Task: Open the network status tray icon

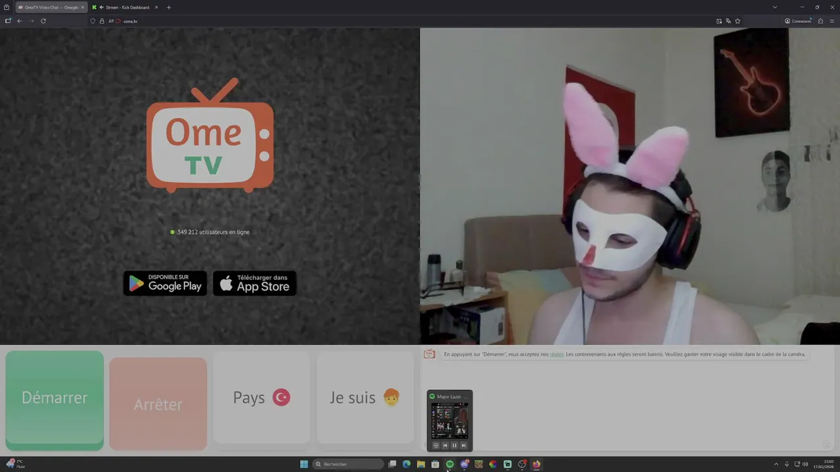Action: 796,464
